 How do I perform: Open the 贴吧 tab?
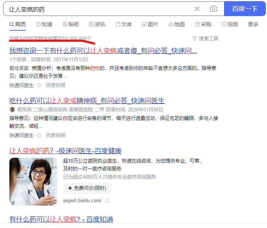[x=71, y=24]
